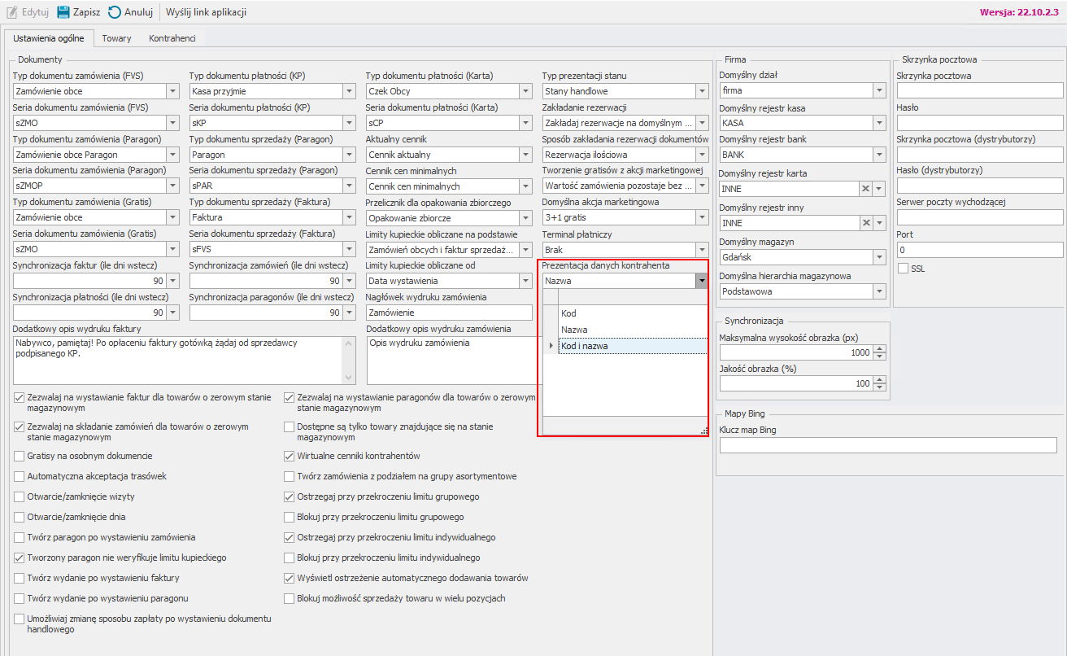Click the Zapisz save disk icon

click(63, 12)
